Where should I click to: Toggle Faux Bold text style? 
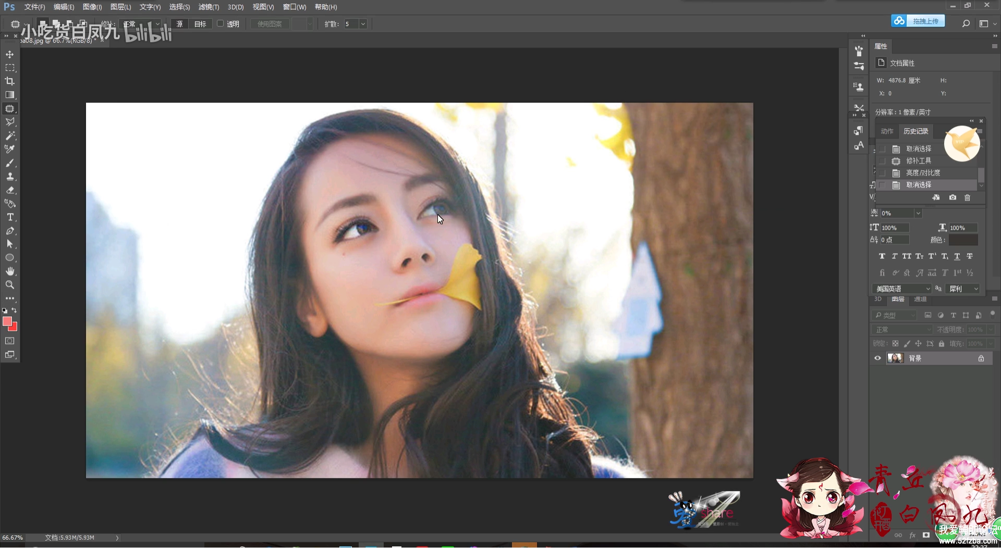tap(882, 256)
